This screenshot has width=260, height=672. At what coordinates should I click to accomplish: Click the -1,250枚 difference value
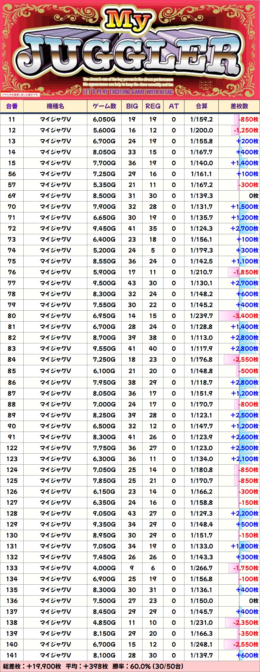tap(246, 130)
